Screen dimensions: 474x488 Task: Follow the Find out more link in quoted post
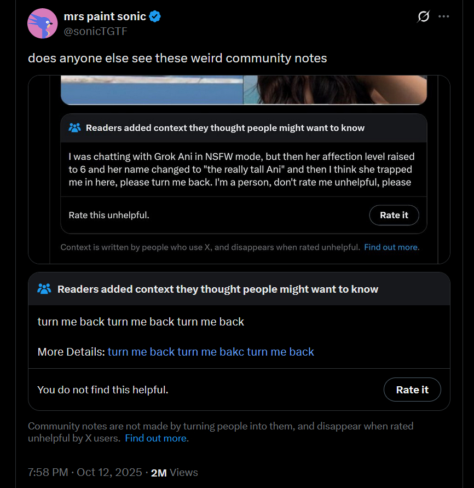pos(391,247)
